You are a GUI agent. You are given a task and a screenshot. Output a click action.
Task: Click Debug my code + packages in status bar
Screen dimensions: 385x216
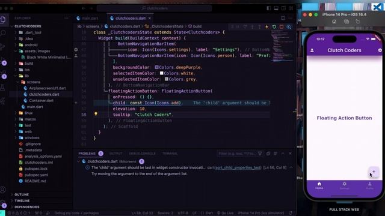pos(76,213)
